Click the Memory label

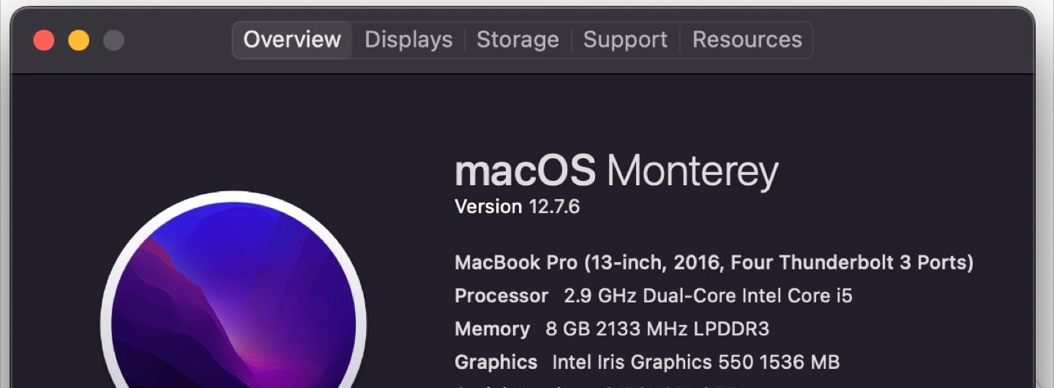pos(492,329)
